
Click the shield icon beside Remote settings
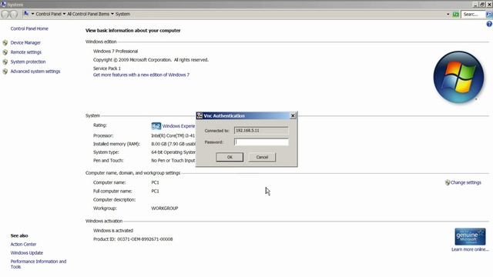tap(5, 52)
